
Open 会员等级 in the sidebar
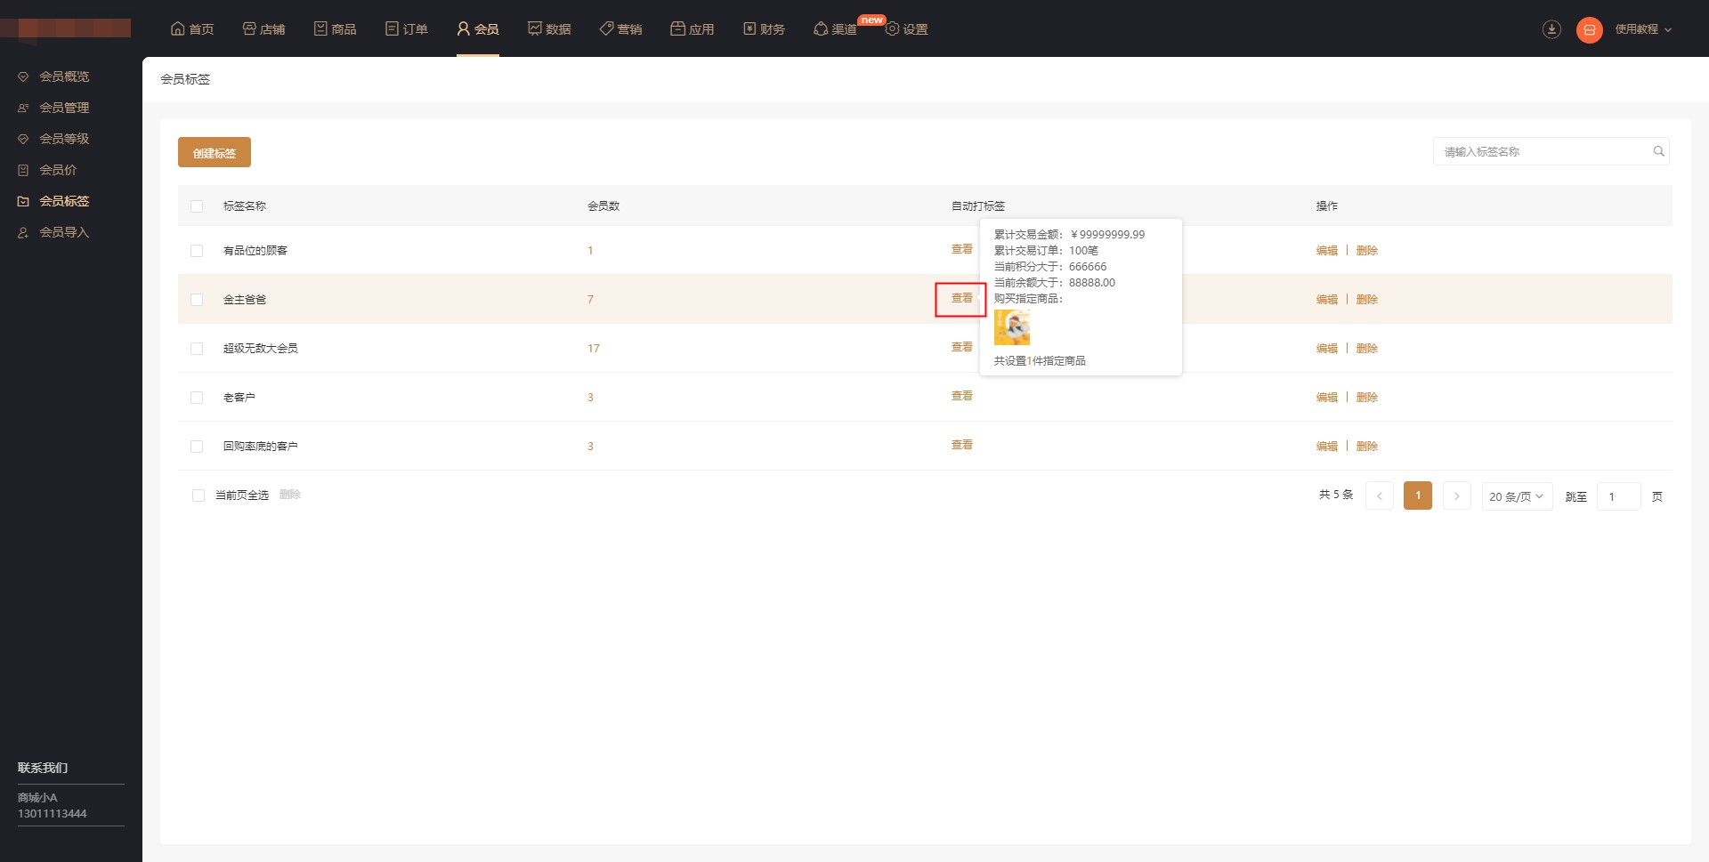[x=64, y=139]
